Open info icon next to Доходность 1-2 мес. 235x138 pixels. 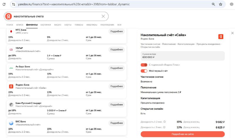point(164,122)
